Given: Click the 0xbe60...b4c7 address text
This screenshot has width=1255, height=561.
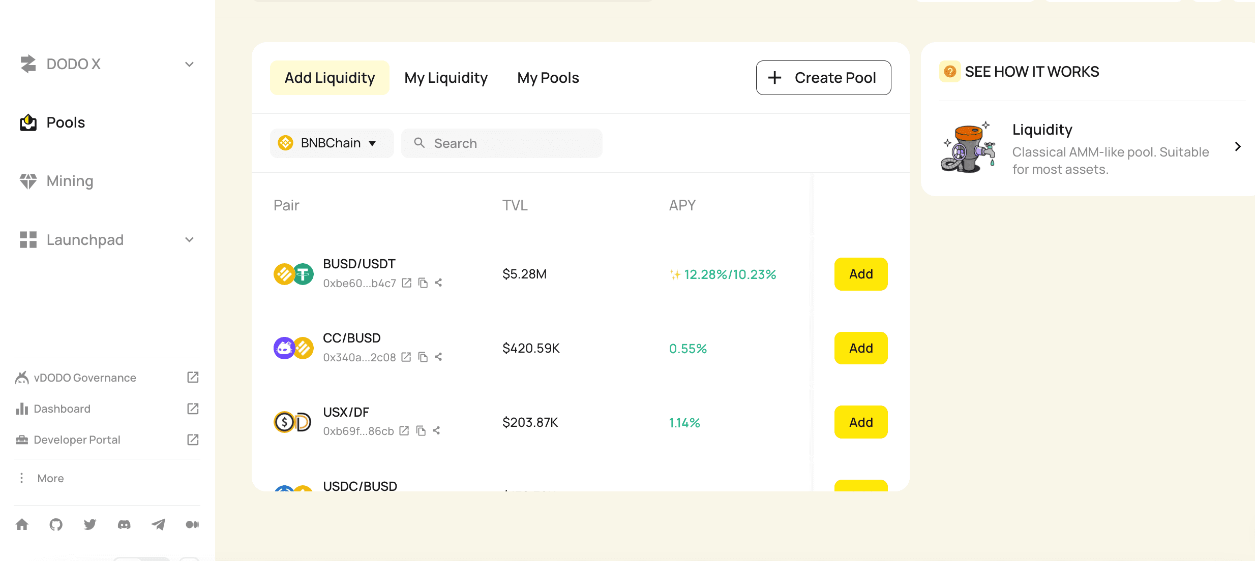Looking at the screenshot, I should click(360, 284).
